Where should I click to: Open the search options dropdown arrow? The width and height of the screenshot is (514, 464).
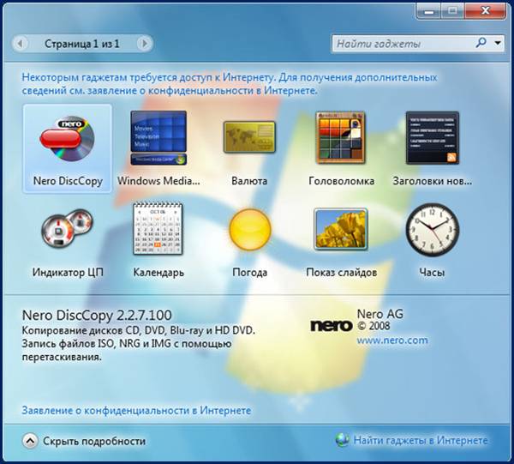[x=498, y=43]
